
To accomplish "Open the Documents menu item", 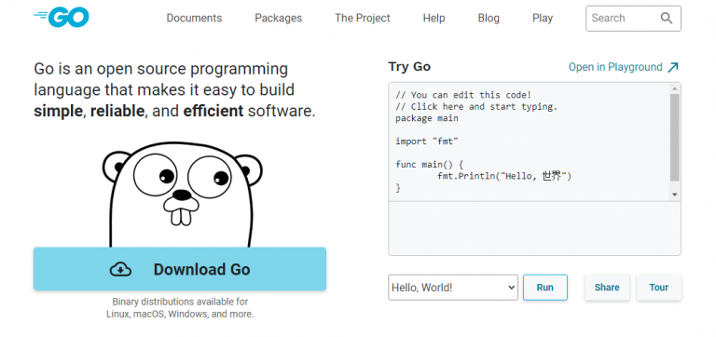I will pos(194,19).
